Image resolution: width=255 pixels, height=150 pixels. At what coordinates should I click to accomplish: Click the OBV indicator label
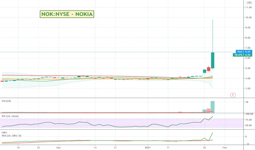pyautogui.click(x=4, y=133)
